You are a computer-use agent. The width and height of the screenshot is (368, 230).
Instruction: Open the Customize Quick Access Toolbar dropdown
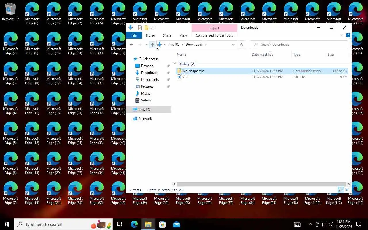[x=152, y=28]
